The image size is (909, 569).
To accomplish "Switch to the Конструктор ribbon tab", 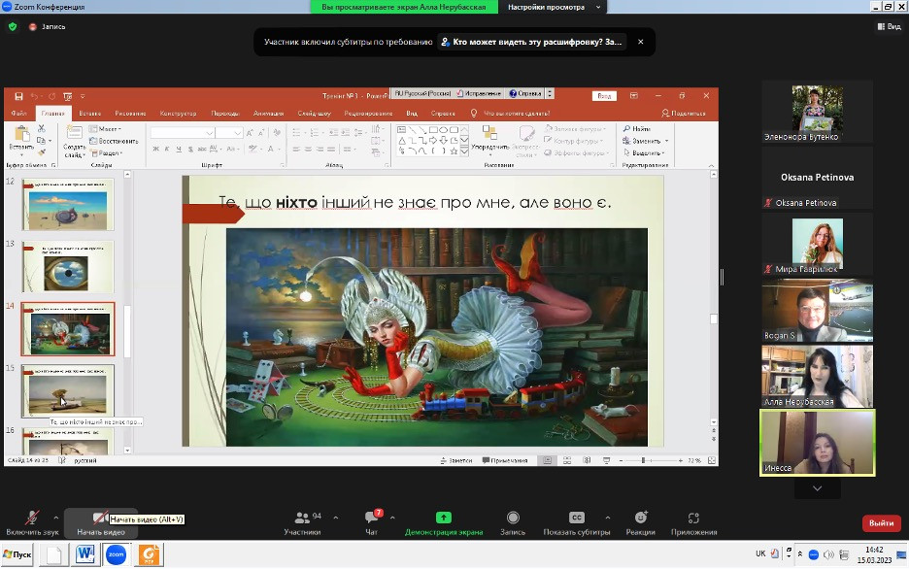I will [x=178, y=113].
